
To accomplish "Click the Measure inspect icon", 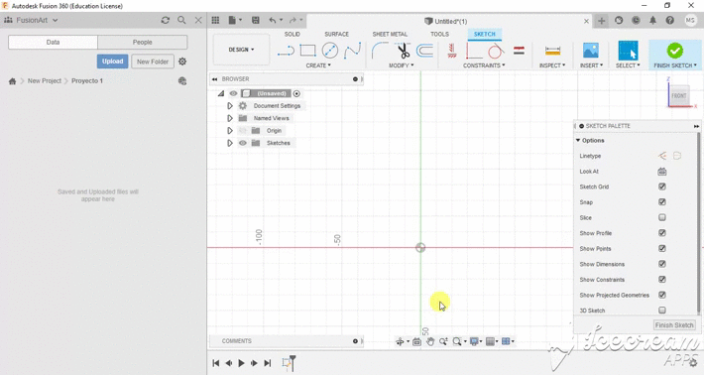I will (x=552, y=51).
